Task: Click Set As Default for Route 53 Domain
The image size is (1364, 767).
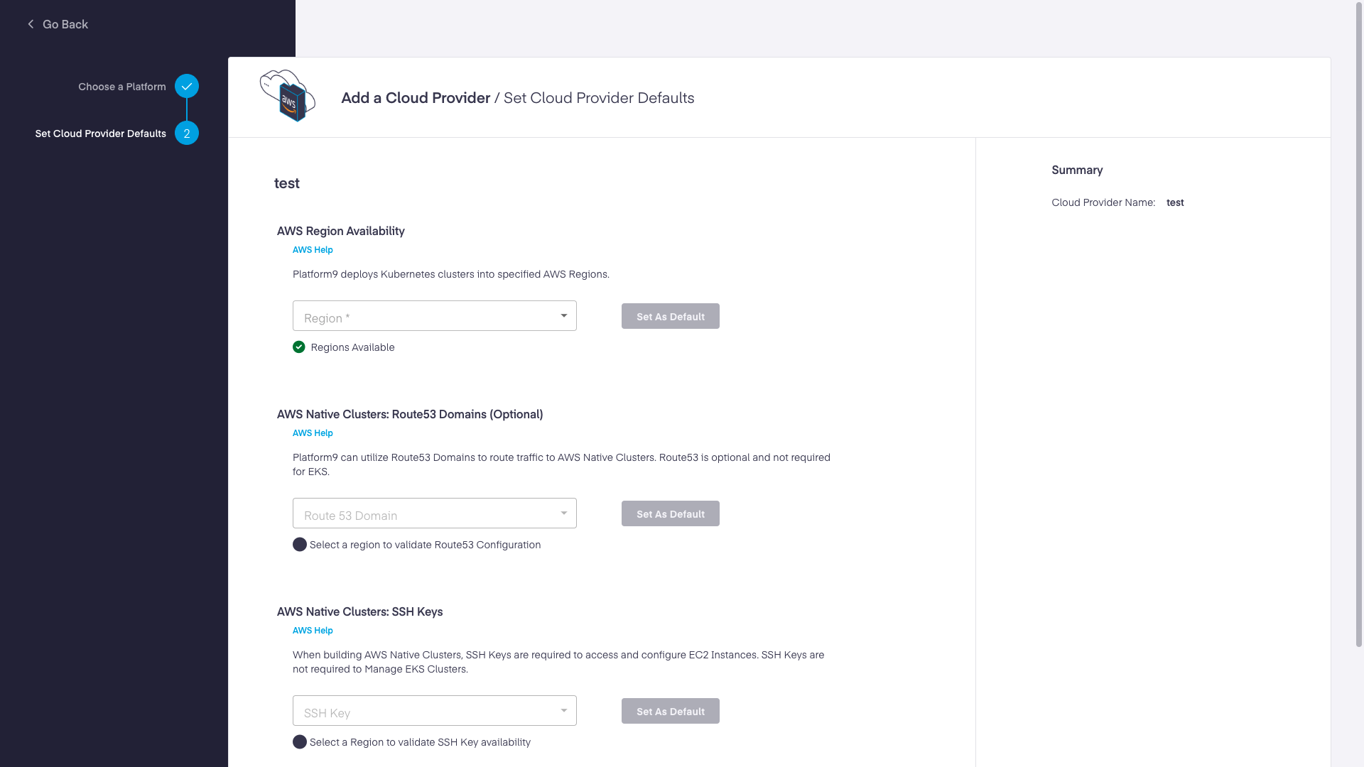Action: click(x=670, y=514)
